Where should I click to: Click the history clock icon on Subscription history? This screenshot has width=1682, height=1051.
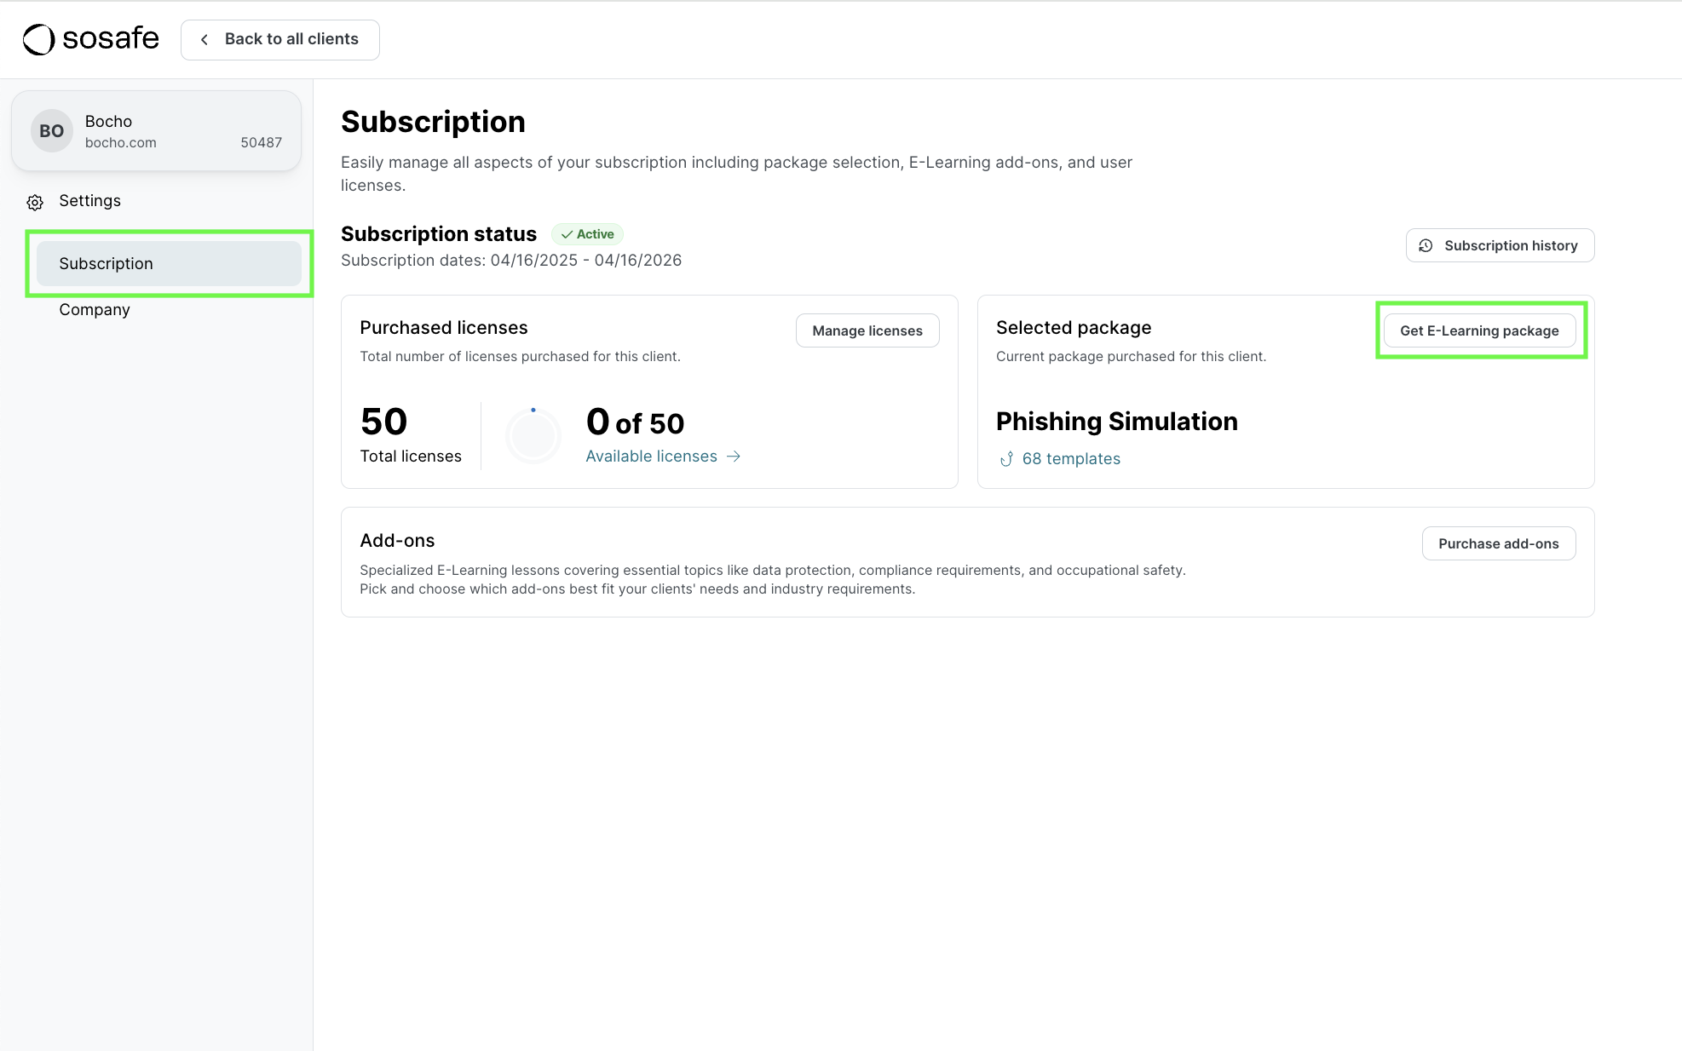tap(1426, 245)
